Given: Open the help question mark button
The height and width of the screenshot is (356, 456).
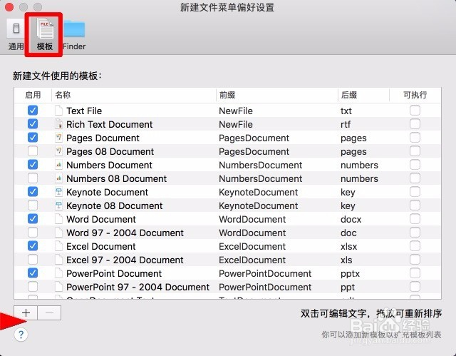Looking at the screenshot, I should [x=21, y=335].
